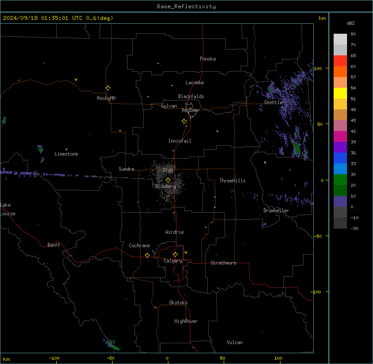Pick the slate purple 10-0 dBZ legend swatch

(x=340, y=201)
